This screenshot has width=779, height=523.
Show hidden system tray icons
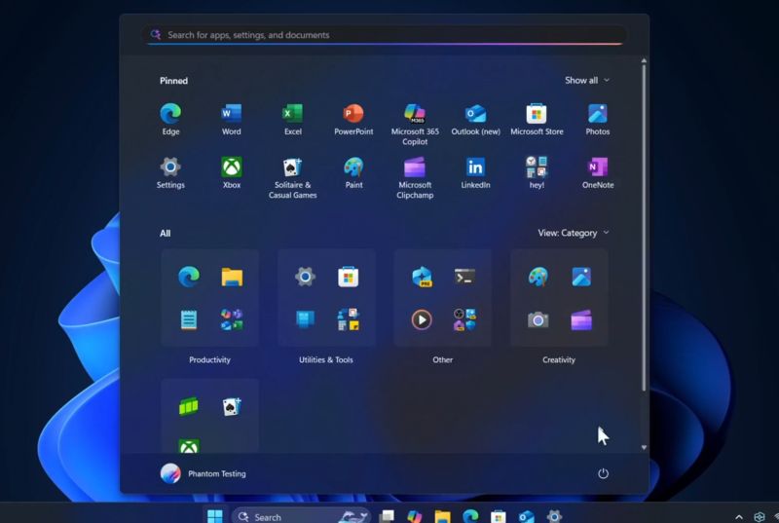tap(739, 517)
